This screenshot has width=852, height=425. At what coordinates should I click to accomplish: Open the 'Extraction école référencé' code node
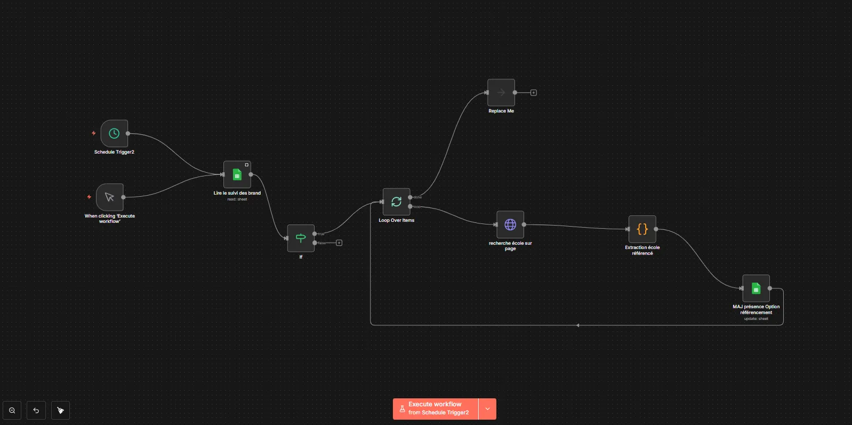642,229
